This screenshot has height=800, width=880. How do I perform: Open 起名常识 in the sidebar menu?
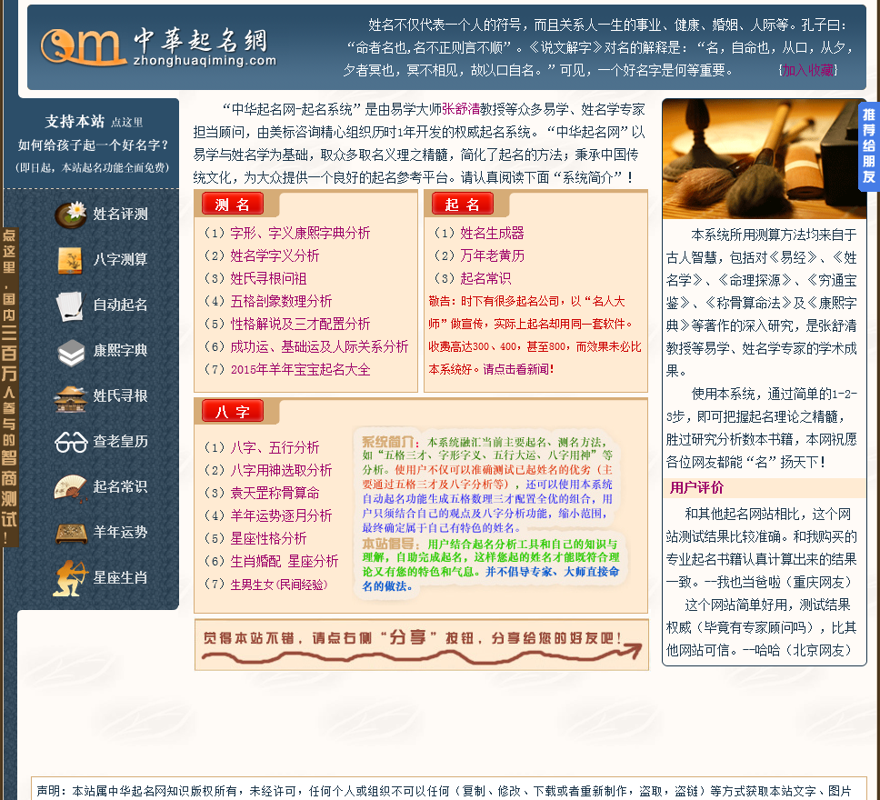(120, 486)
